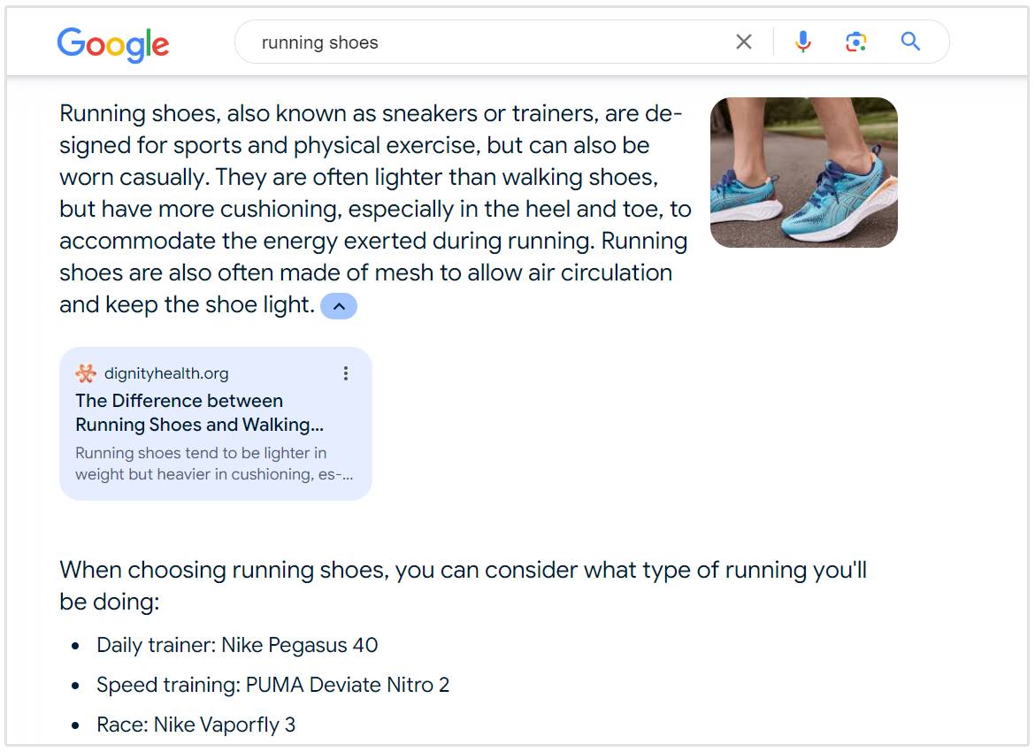Click the text "and keep the shoe light."
Screen dimensions: 1035x752
(x=187, y=305)
